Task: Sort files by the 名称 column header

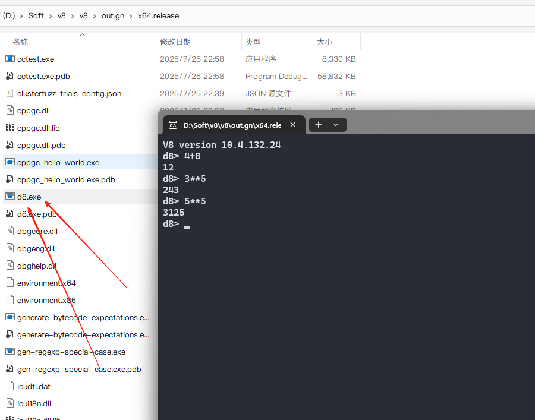Action: click(21, 42)
